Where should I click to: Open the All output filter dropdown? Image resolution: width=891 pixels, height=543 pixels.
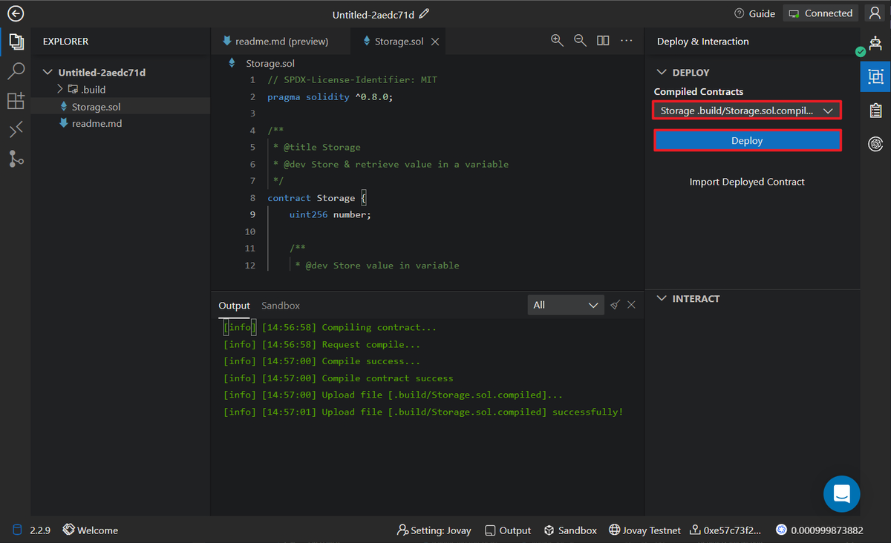(565, 305)
